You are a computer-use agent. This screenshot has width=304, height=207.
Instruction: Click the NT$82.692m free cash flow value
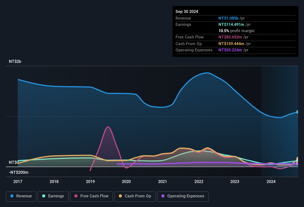pos(230,37)
